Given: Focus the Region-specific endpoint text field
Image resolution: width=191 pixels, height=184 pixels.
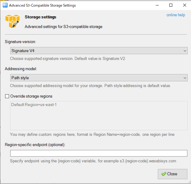Looking at the screenshot, I should click(99, 153).
